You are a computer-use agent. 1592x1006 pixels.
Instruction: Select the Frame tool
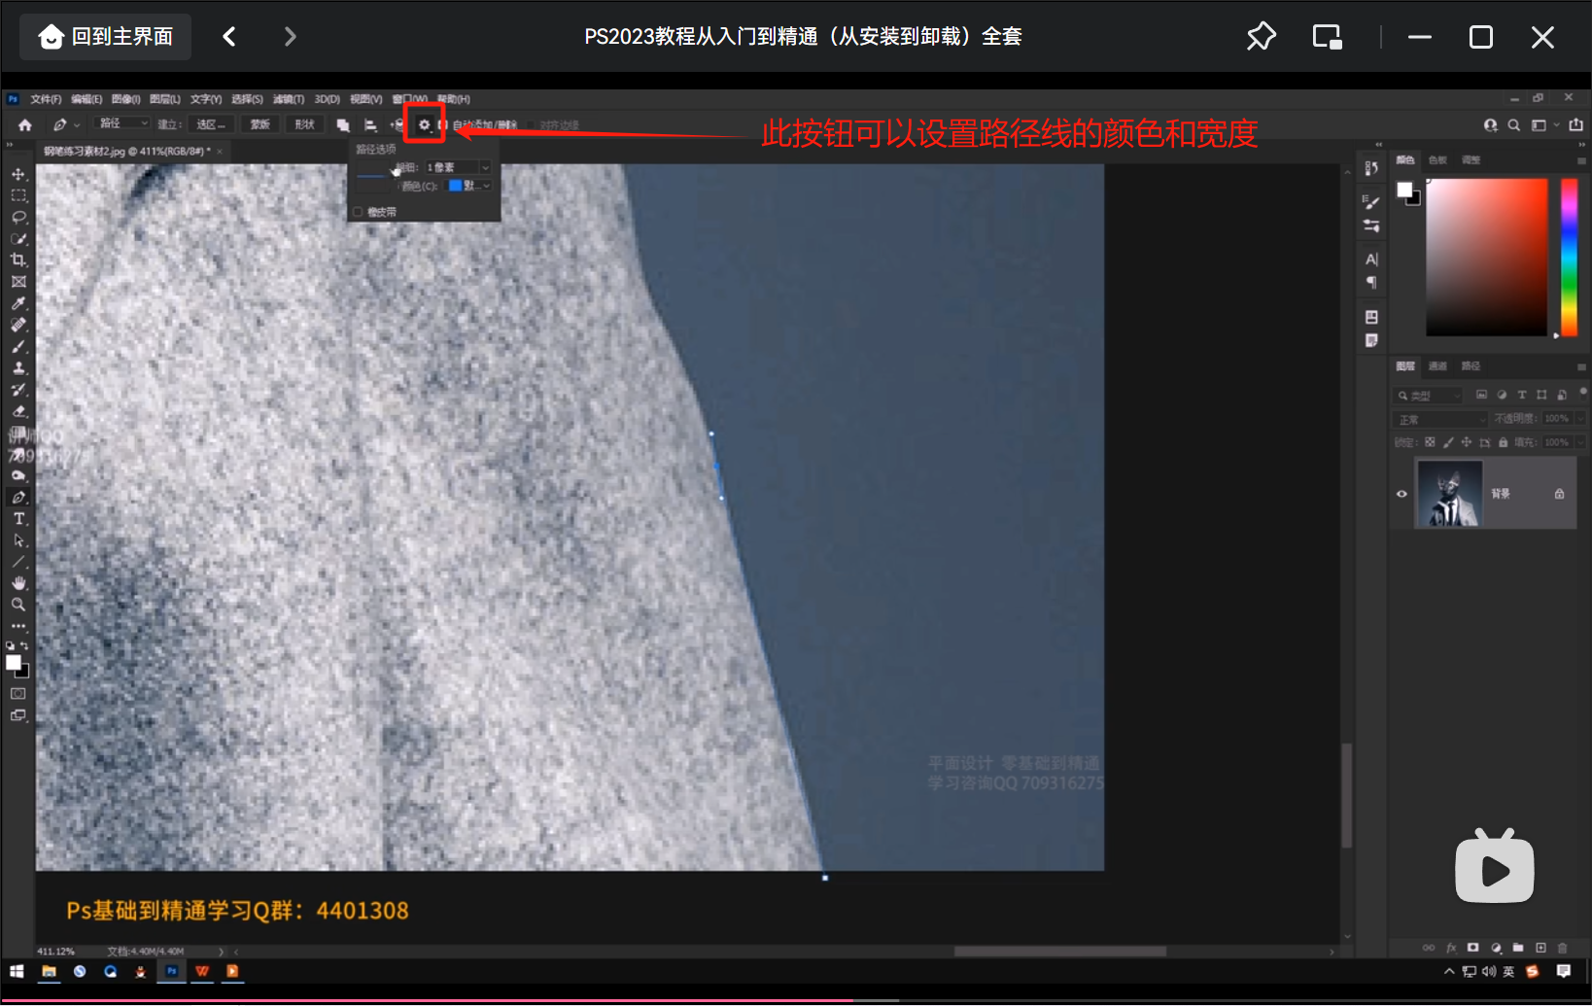coord(18,282)
